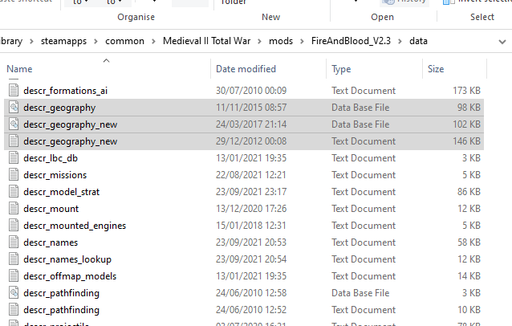512x326 pixels.
Task: Click the date 23/09/2021 23:17
Action: pos(251,192)
